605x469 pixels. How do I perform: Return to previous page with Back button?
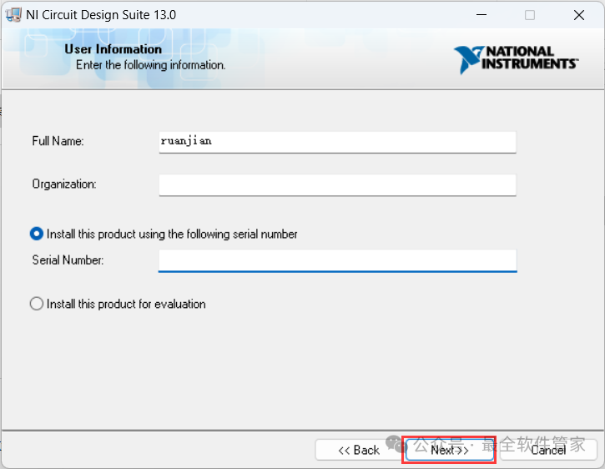(x=359, y=450)
